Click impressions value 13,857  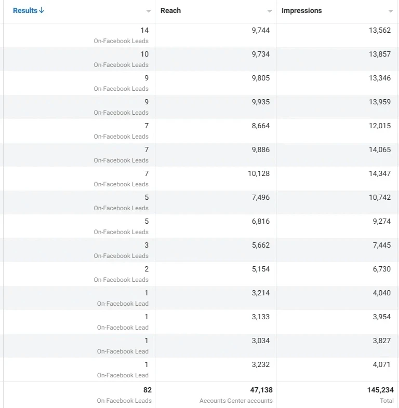tap(380, 55)
